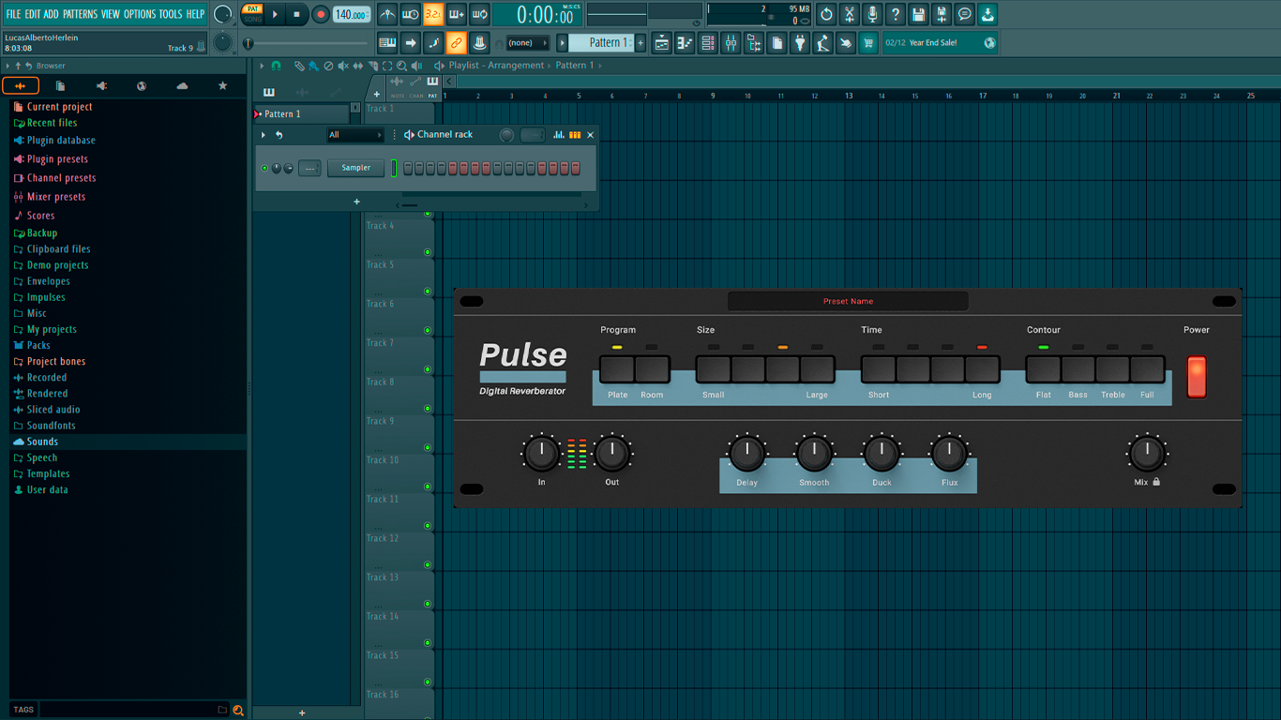Image resolution: width=1281 pixels, height=720 pixels.
Task: Click the add channel plus button in Channel rack
Action: (356, 202)
